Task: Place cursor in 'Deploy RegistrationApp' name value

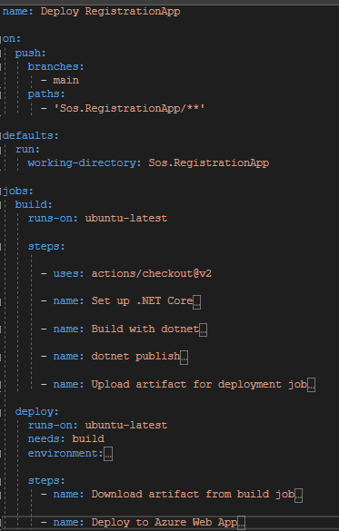Action: [111, 12]
